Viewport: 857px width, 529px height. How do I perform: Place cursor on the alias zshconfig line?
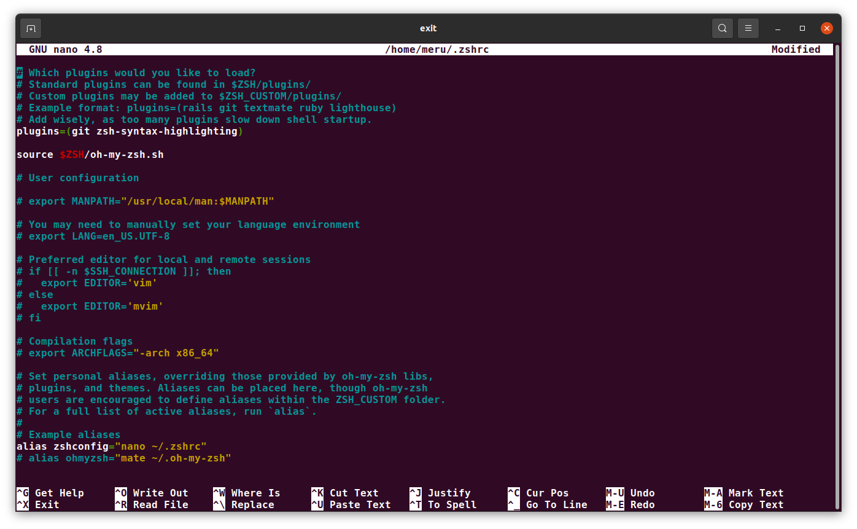coord(111,446)
